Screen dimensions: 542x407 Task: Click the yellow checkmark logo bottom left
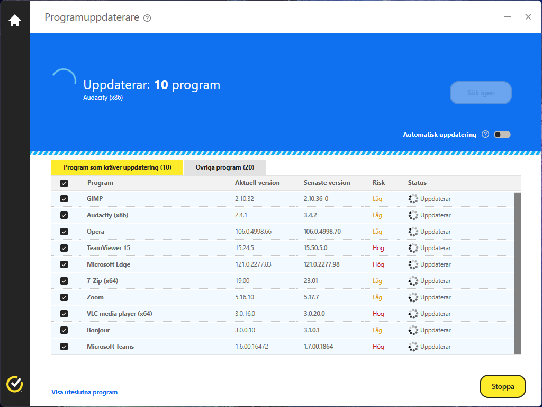tap(14, 385)
